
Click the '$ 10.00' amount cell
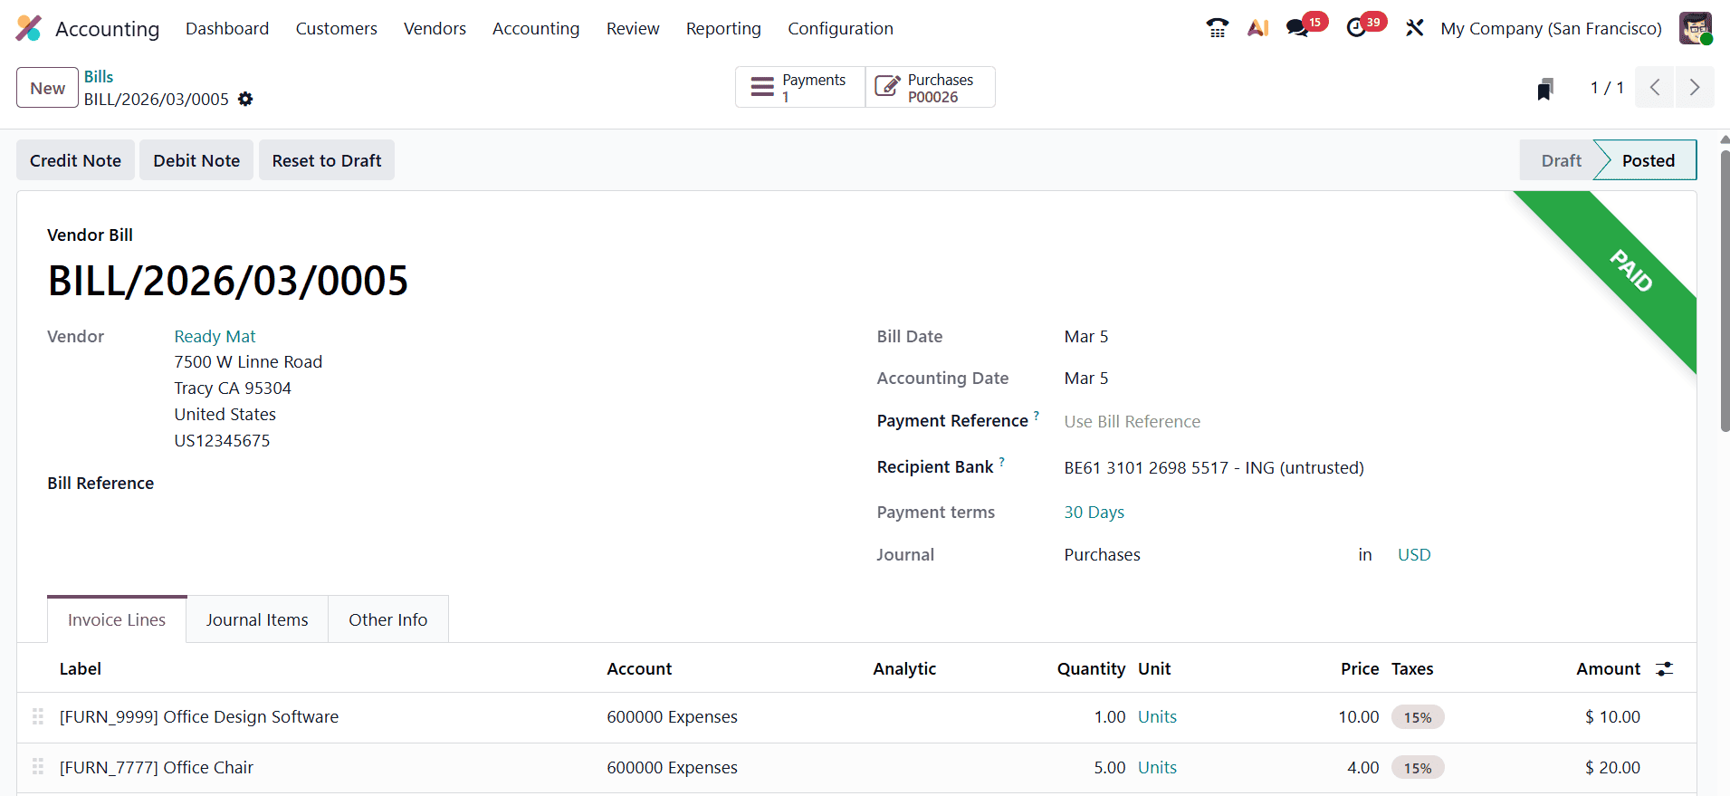coord(1612,716)
